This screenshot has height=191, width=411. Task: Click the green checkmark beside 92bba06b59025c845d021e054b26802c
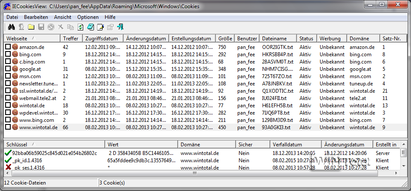(x=8, y=153)
